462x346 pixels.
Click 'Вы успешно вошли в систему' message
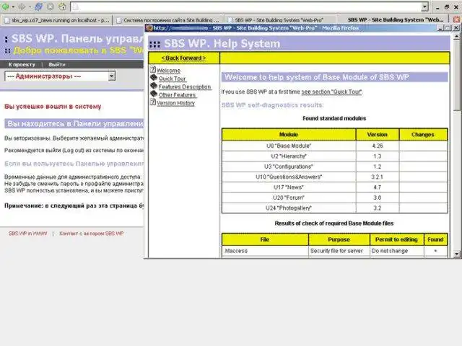(53, 107)
